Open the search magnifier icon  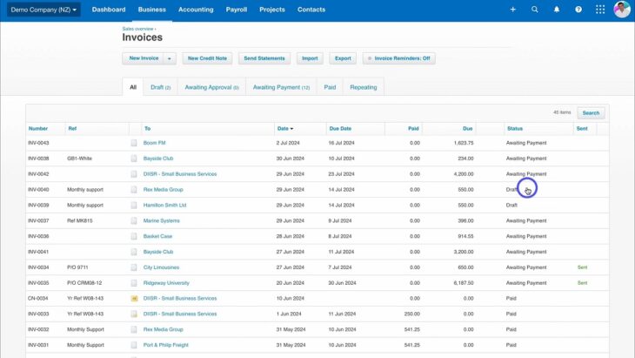coord(535,10)
